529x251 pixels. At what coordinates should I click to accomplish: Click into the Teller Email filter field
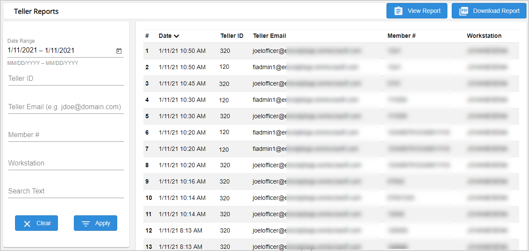[66, 107]
